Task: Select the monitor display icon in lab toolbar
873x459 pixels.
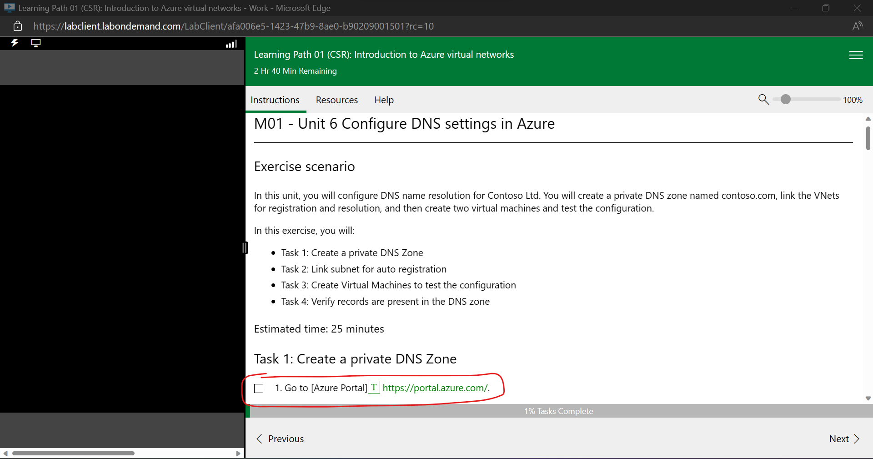Action: coord(36,43)
